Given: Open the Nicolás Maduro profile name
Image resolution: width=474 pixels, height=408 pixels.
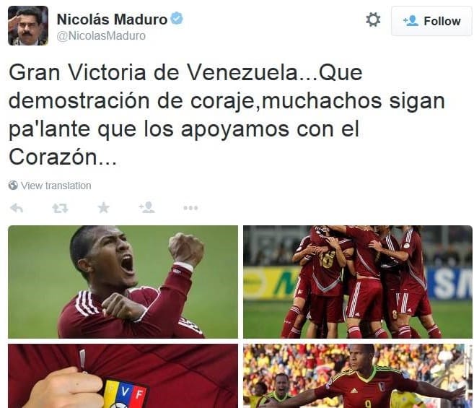Looking at the screenshot, I should [x=112, y=19].
